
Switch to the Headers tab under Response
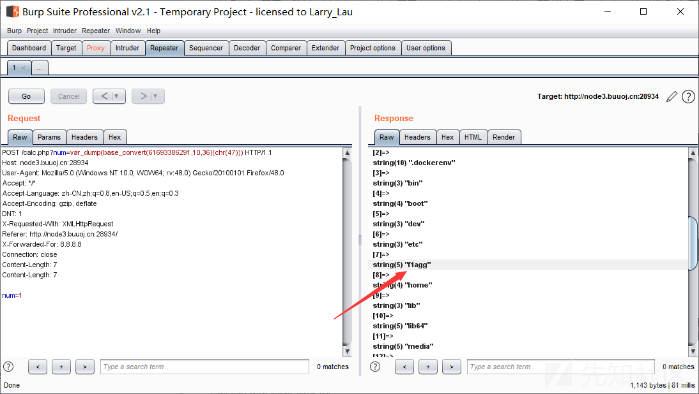[418, 138]
